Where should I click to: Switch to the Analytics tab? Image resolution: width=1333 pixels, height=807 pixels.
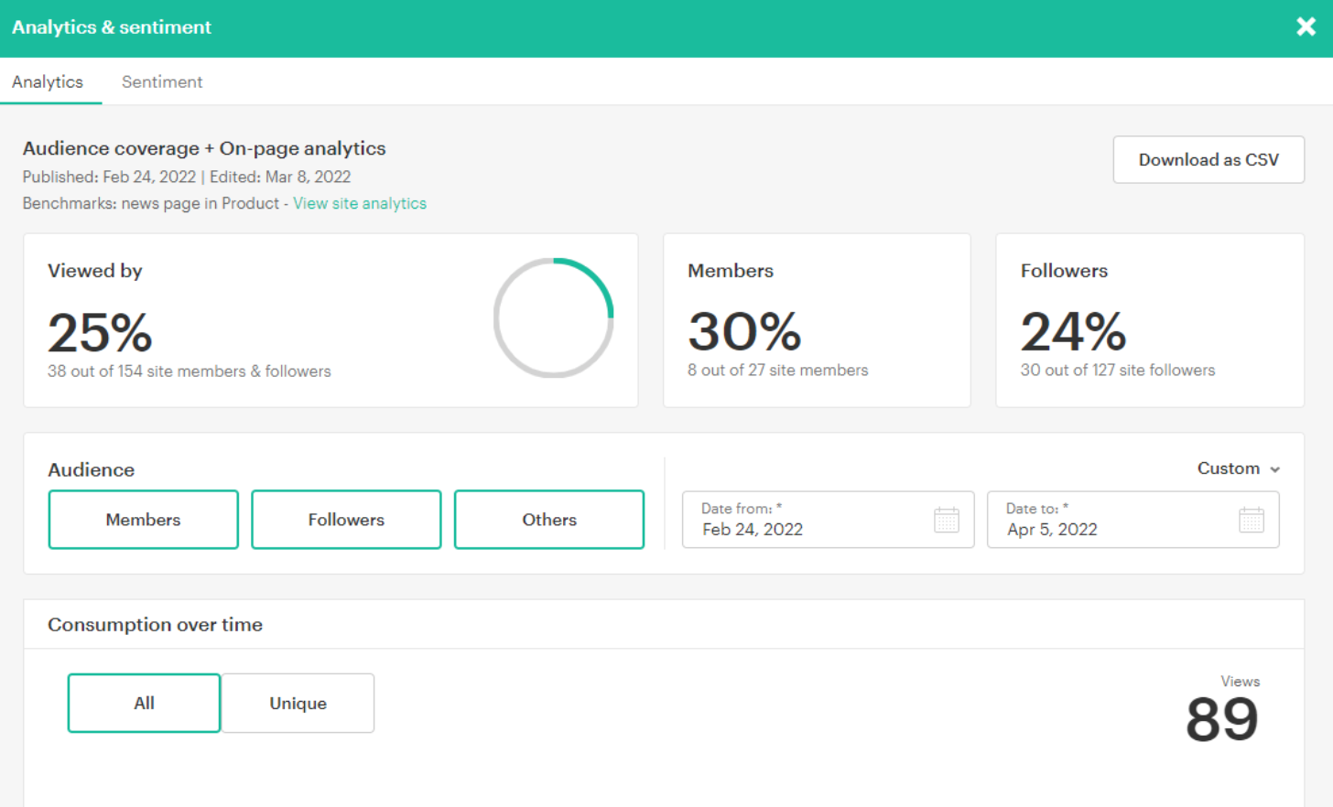tap(48, 81)
